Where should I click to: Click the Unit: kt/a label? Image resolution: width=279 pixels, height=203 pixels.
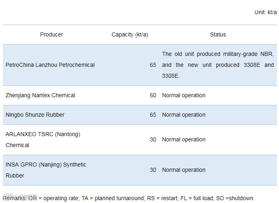pyautogui.click(x=266, y=12)
